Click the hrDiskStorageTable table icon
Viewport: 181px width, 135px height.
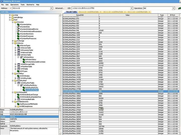[x=19, y=64]
